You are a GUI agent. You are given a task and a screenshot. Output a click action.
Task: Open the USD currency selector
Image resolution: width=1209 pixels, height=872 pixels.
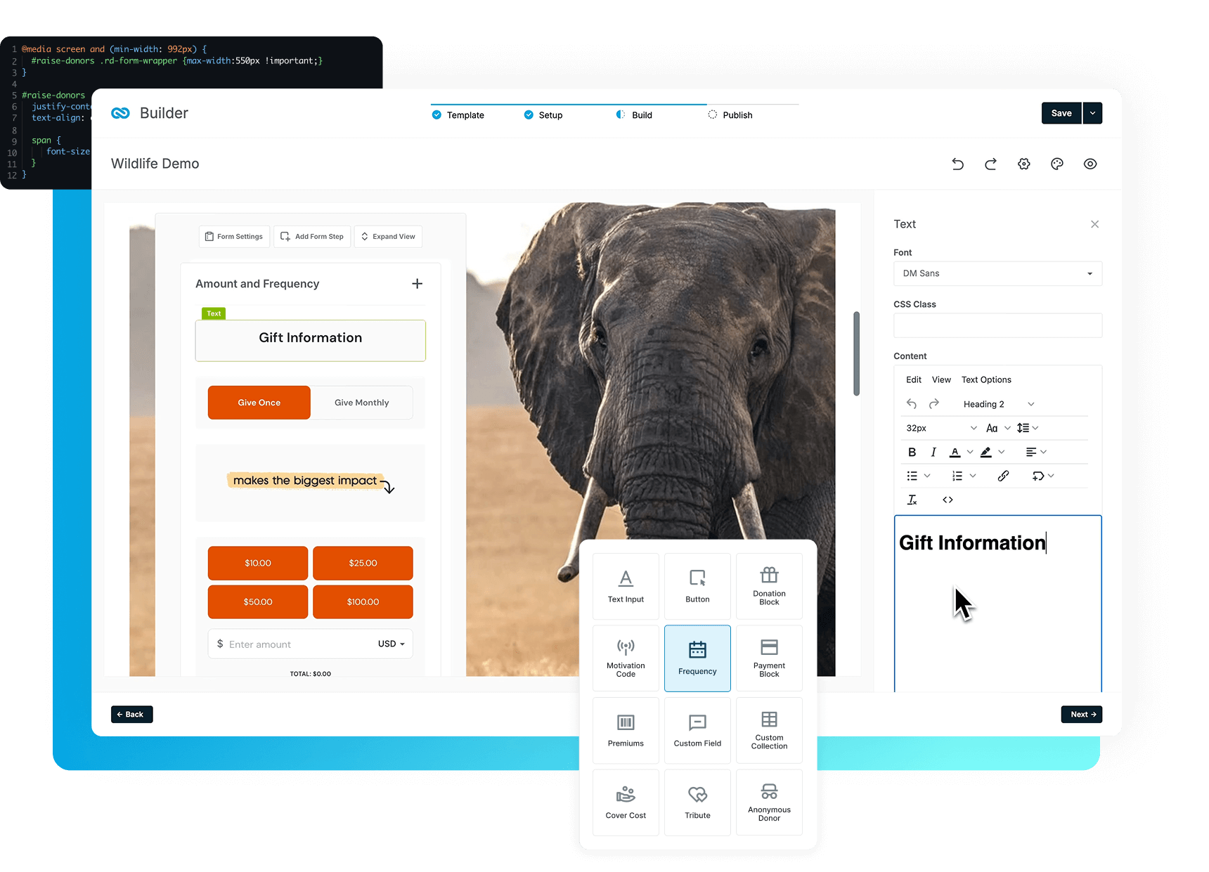pos(391,644)
